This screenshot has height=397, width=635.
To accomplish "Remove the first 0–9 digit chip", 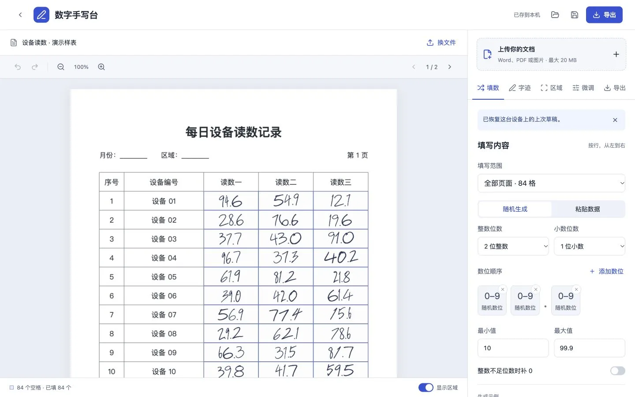I will click(x=503, y=289).
